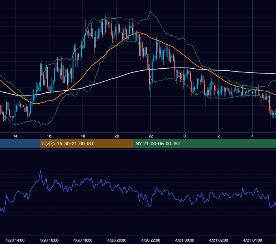Image resolution: width=276 pixels, height=244 pixels.
Task: Click the 4/20 18:00 time label
Action: (x=83, y=240)
